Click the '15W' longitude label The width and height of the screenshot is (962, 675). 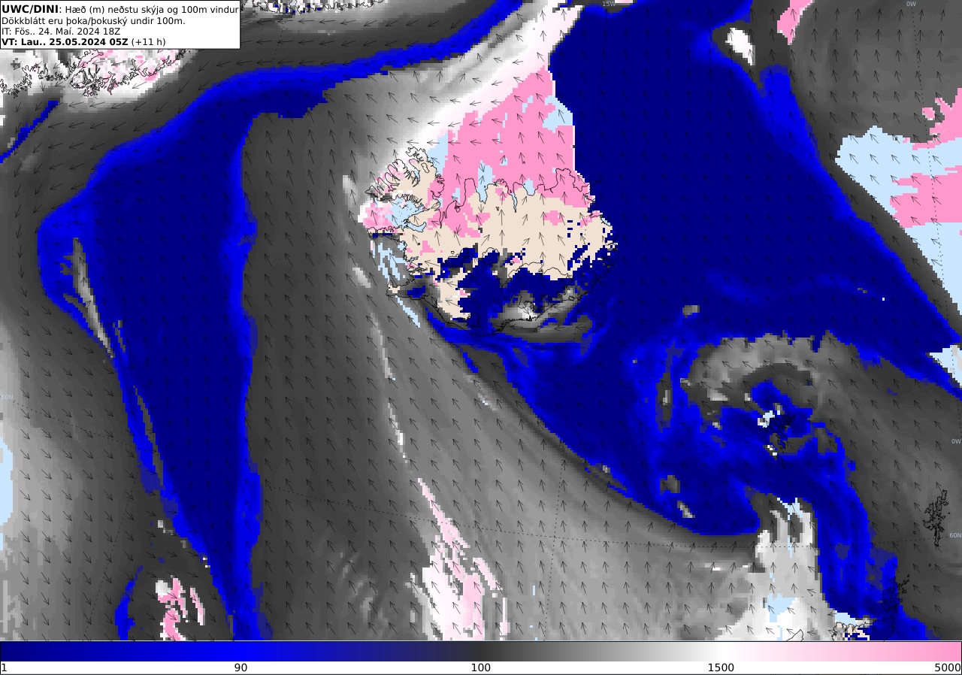point(608,4)
